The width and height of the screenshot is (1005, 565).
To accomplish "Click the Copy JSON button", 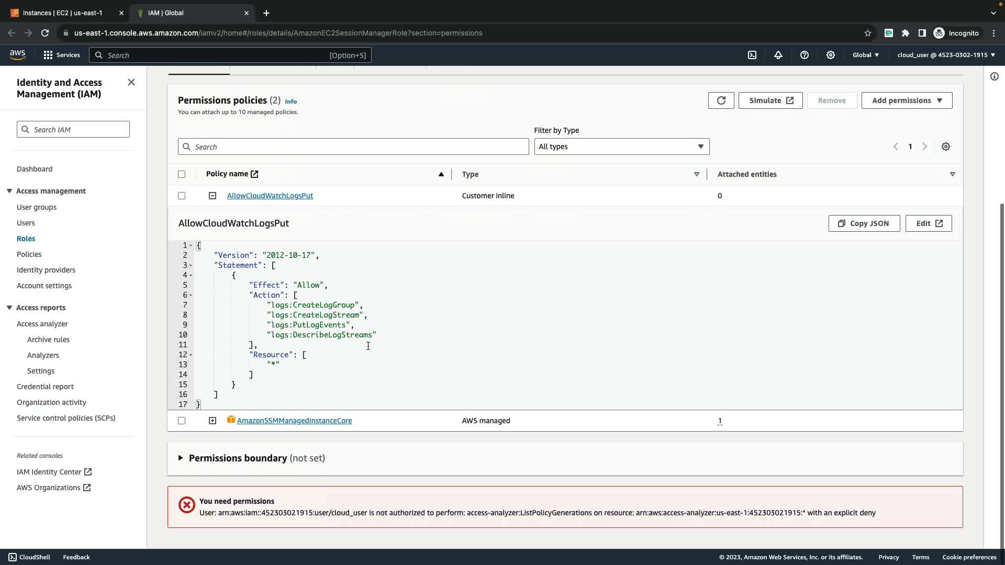I will click(864, 223).
